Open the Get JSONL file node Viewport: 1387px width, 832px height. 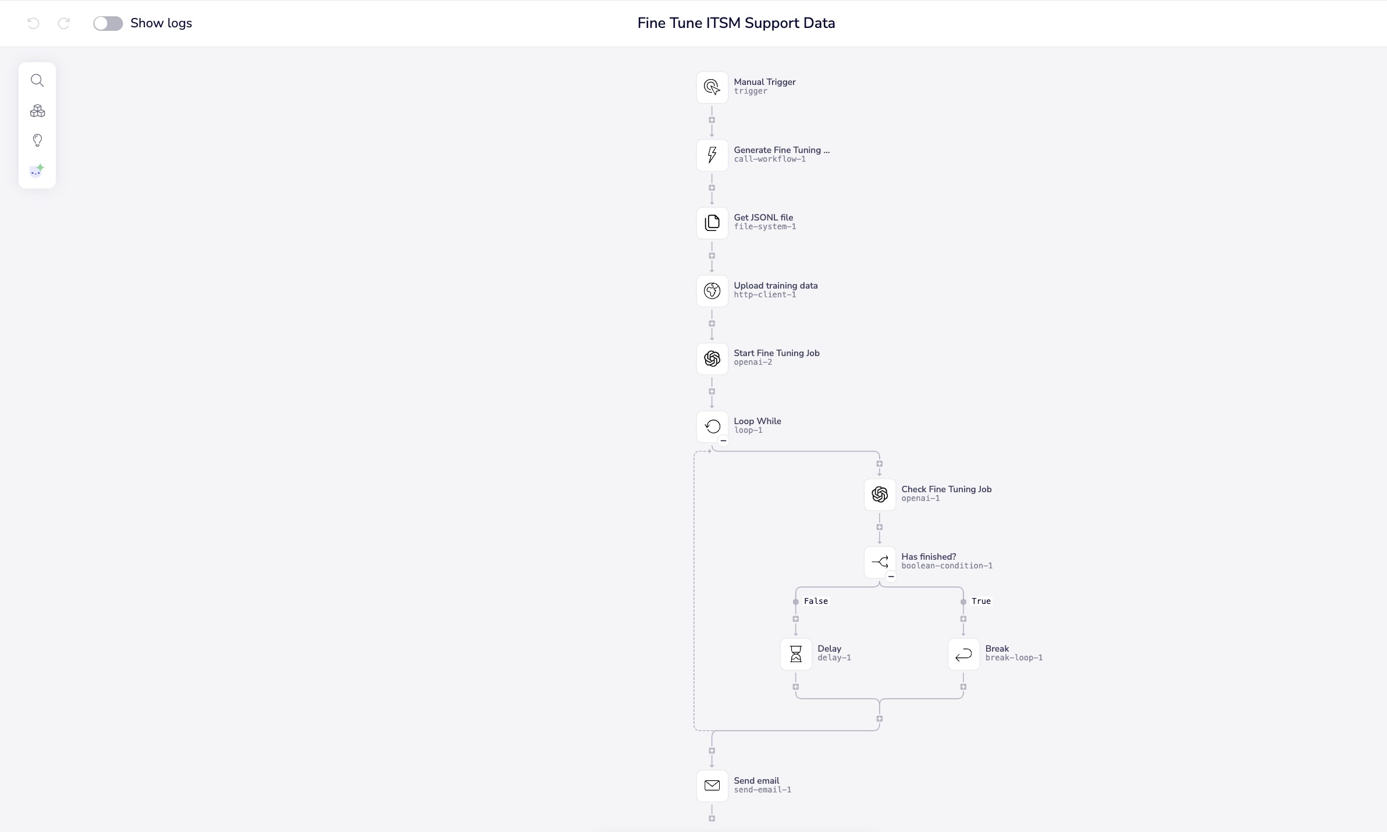tap(712, 223)
